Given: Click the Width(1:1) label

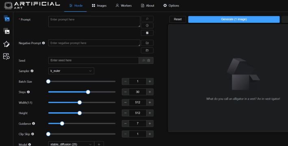Looking at the screenshot, I should coord(25,103).
